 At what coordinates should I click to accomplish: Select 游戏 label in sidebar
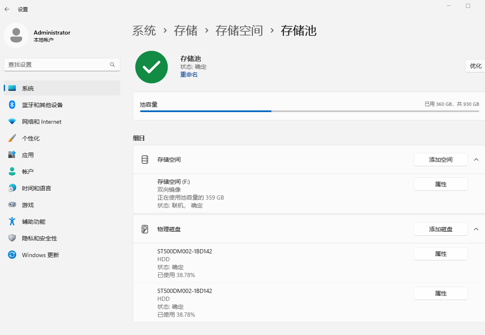[x=28, y=205]
